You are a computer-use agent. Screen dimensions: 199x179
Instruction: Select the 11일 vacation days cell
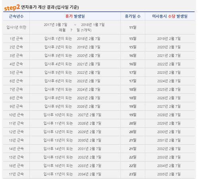tap(133, 28)
